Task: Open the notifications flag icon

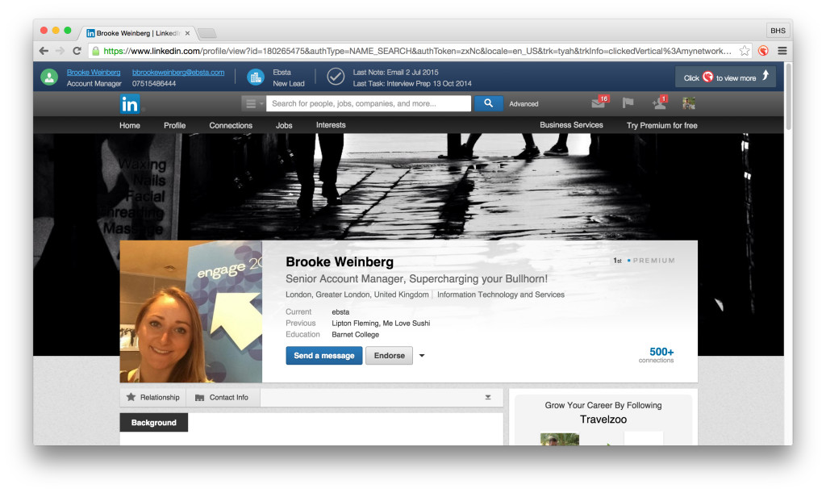Action: (x=628, y=103)
